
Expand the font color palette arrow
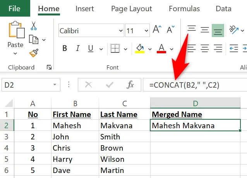(172, 49)
